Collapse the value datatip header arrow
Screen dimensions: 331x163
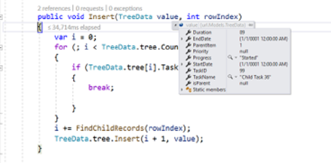click(175, 25)
